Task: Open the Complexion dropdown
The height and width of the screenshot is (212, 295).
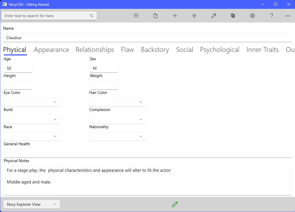Action: coord(118,119)
